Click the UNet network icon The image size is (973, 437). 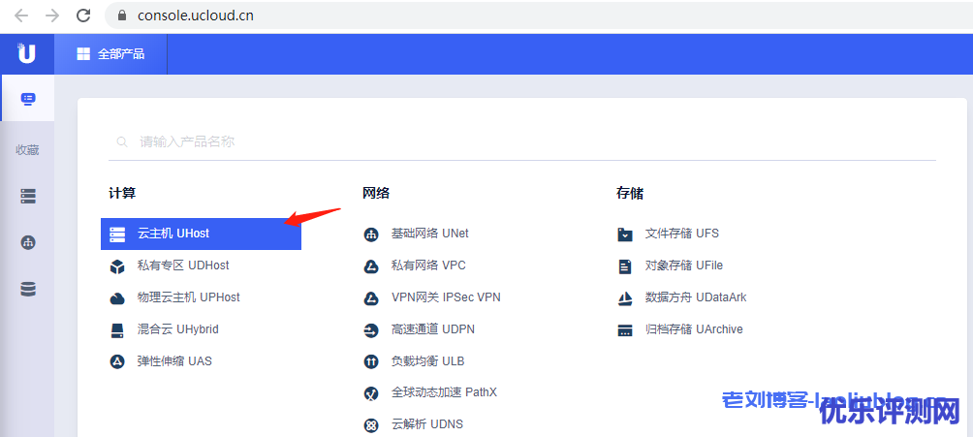pyautogui.click(x=371, y=234)
